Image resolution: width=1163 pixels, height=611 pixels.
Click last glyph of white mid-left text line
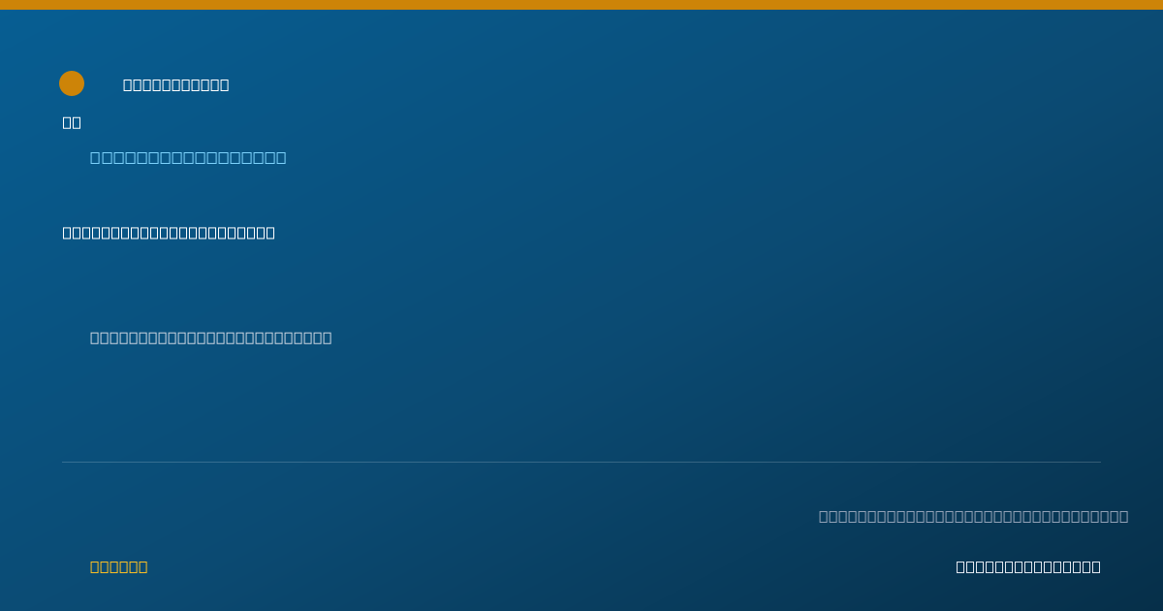(270, 233)
